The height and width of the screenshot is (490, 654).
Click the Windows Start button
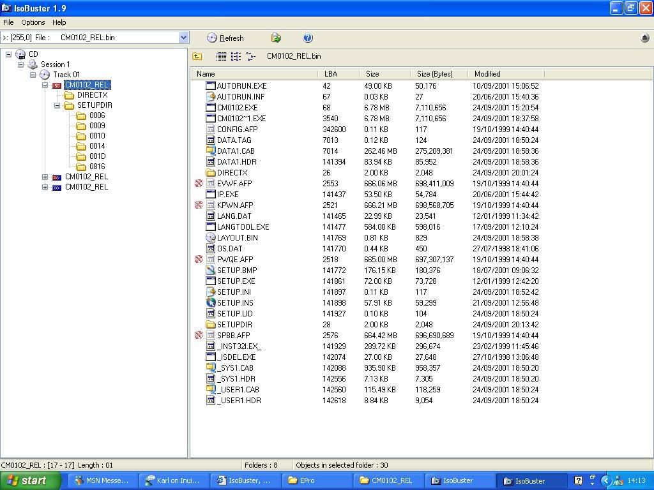31,480
